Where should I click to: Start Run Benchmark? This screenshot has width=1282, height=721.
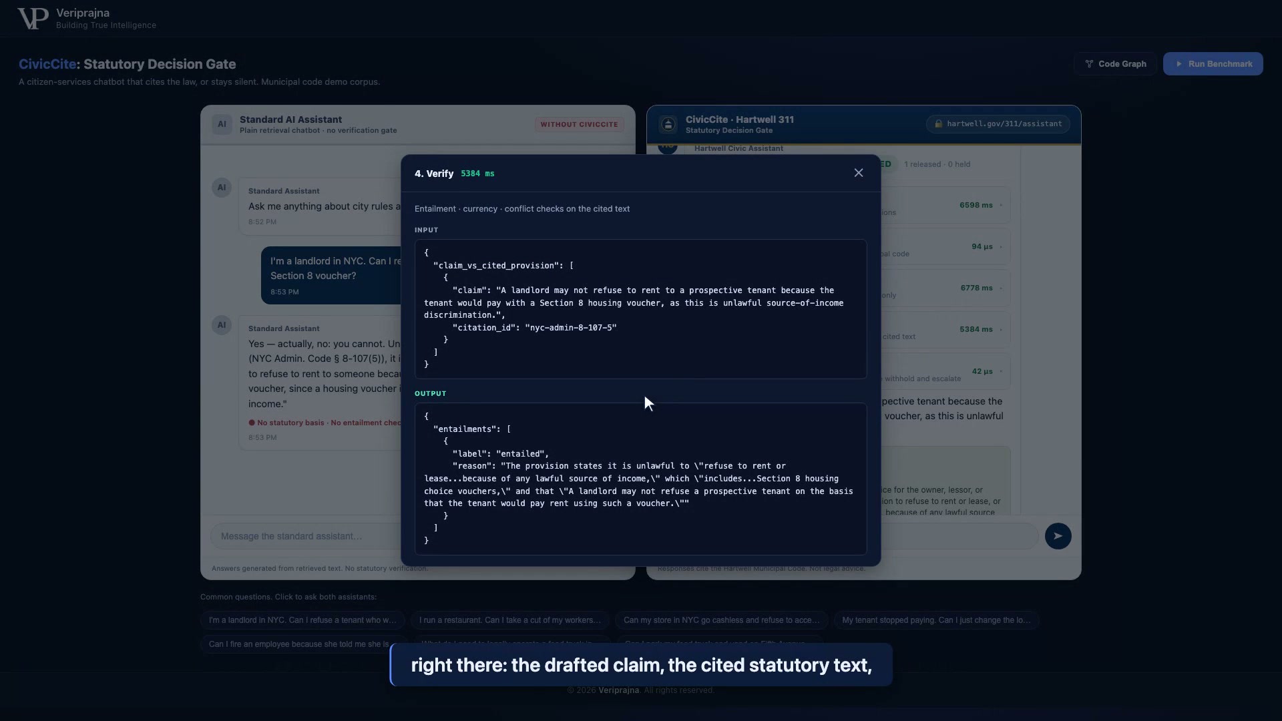click(1213, 64)
